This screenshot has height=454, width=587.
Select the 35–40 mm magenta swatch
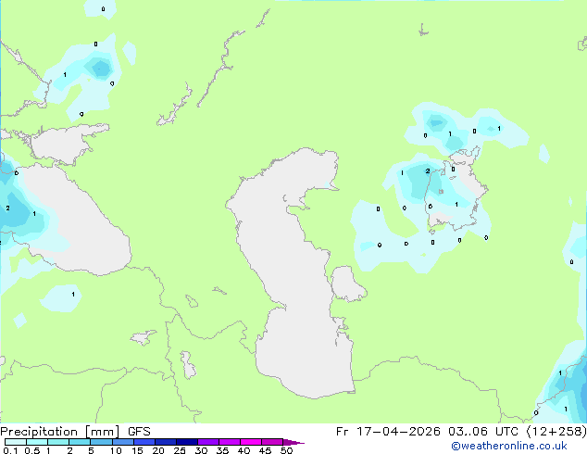tap(229, 442)
